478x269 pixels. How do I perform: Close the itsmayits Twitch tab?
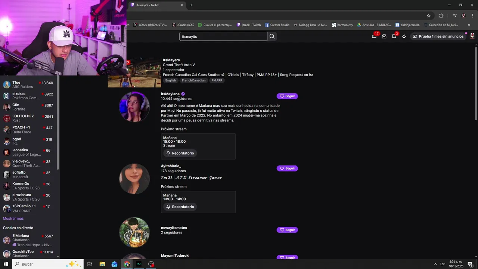coord(182,5)
